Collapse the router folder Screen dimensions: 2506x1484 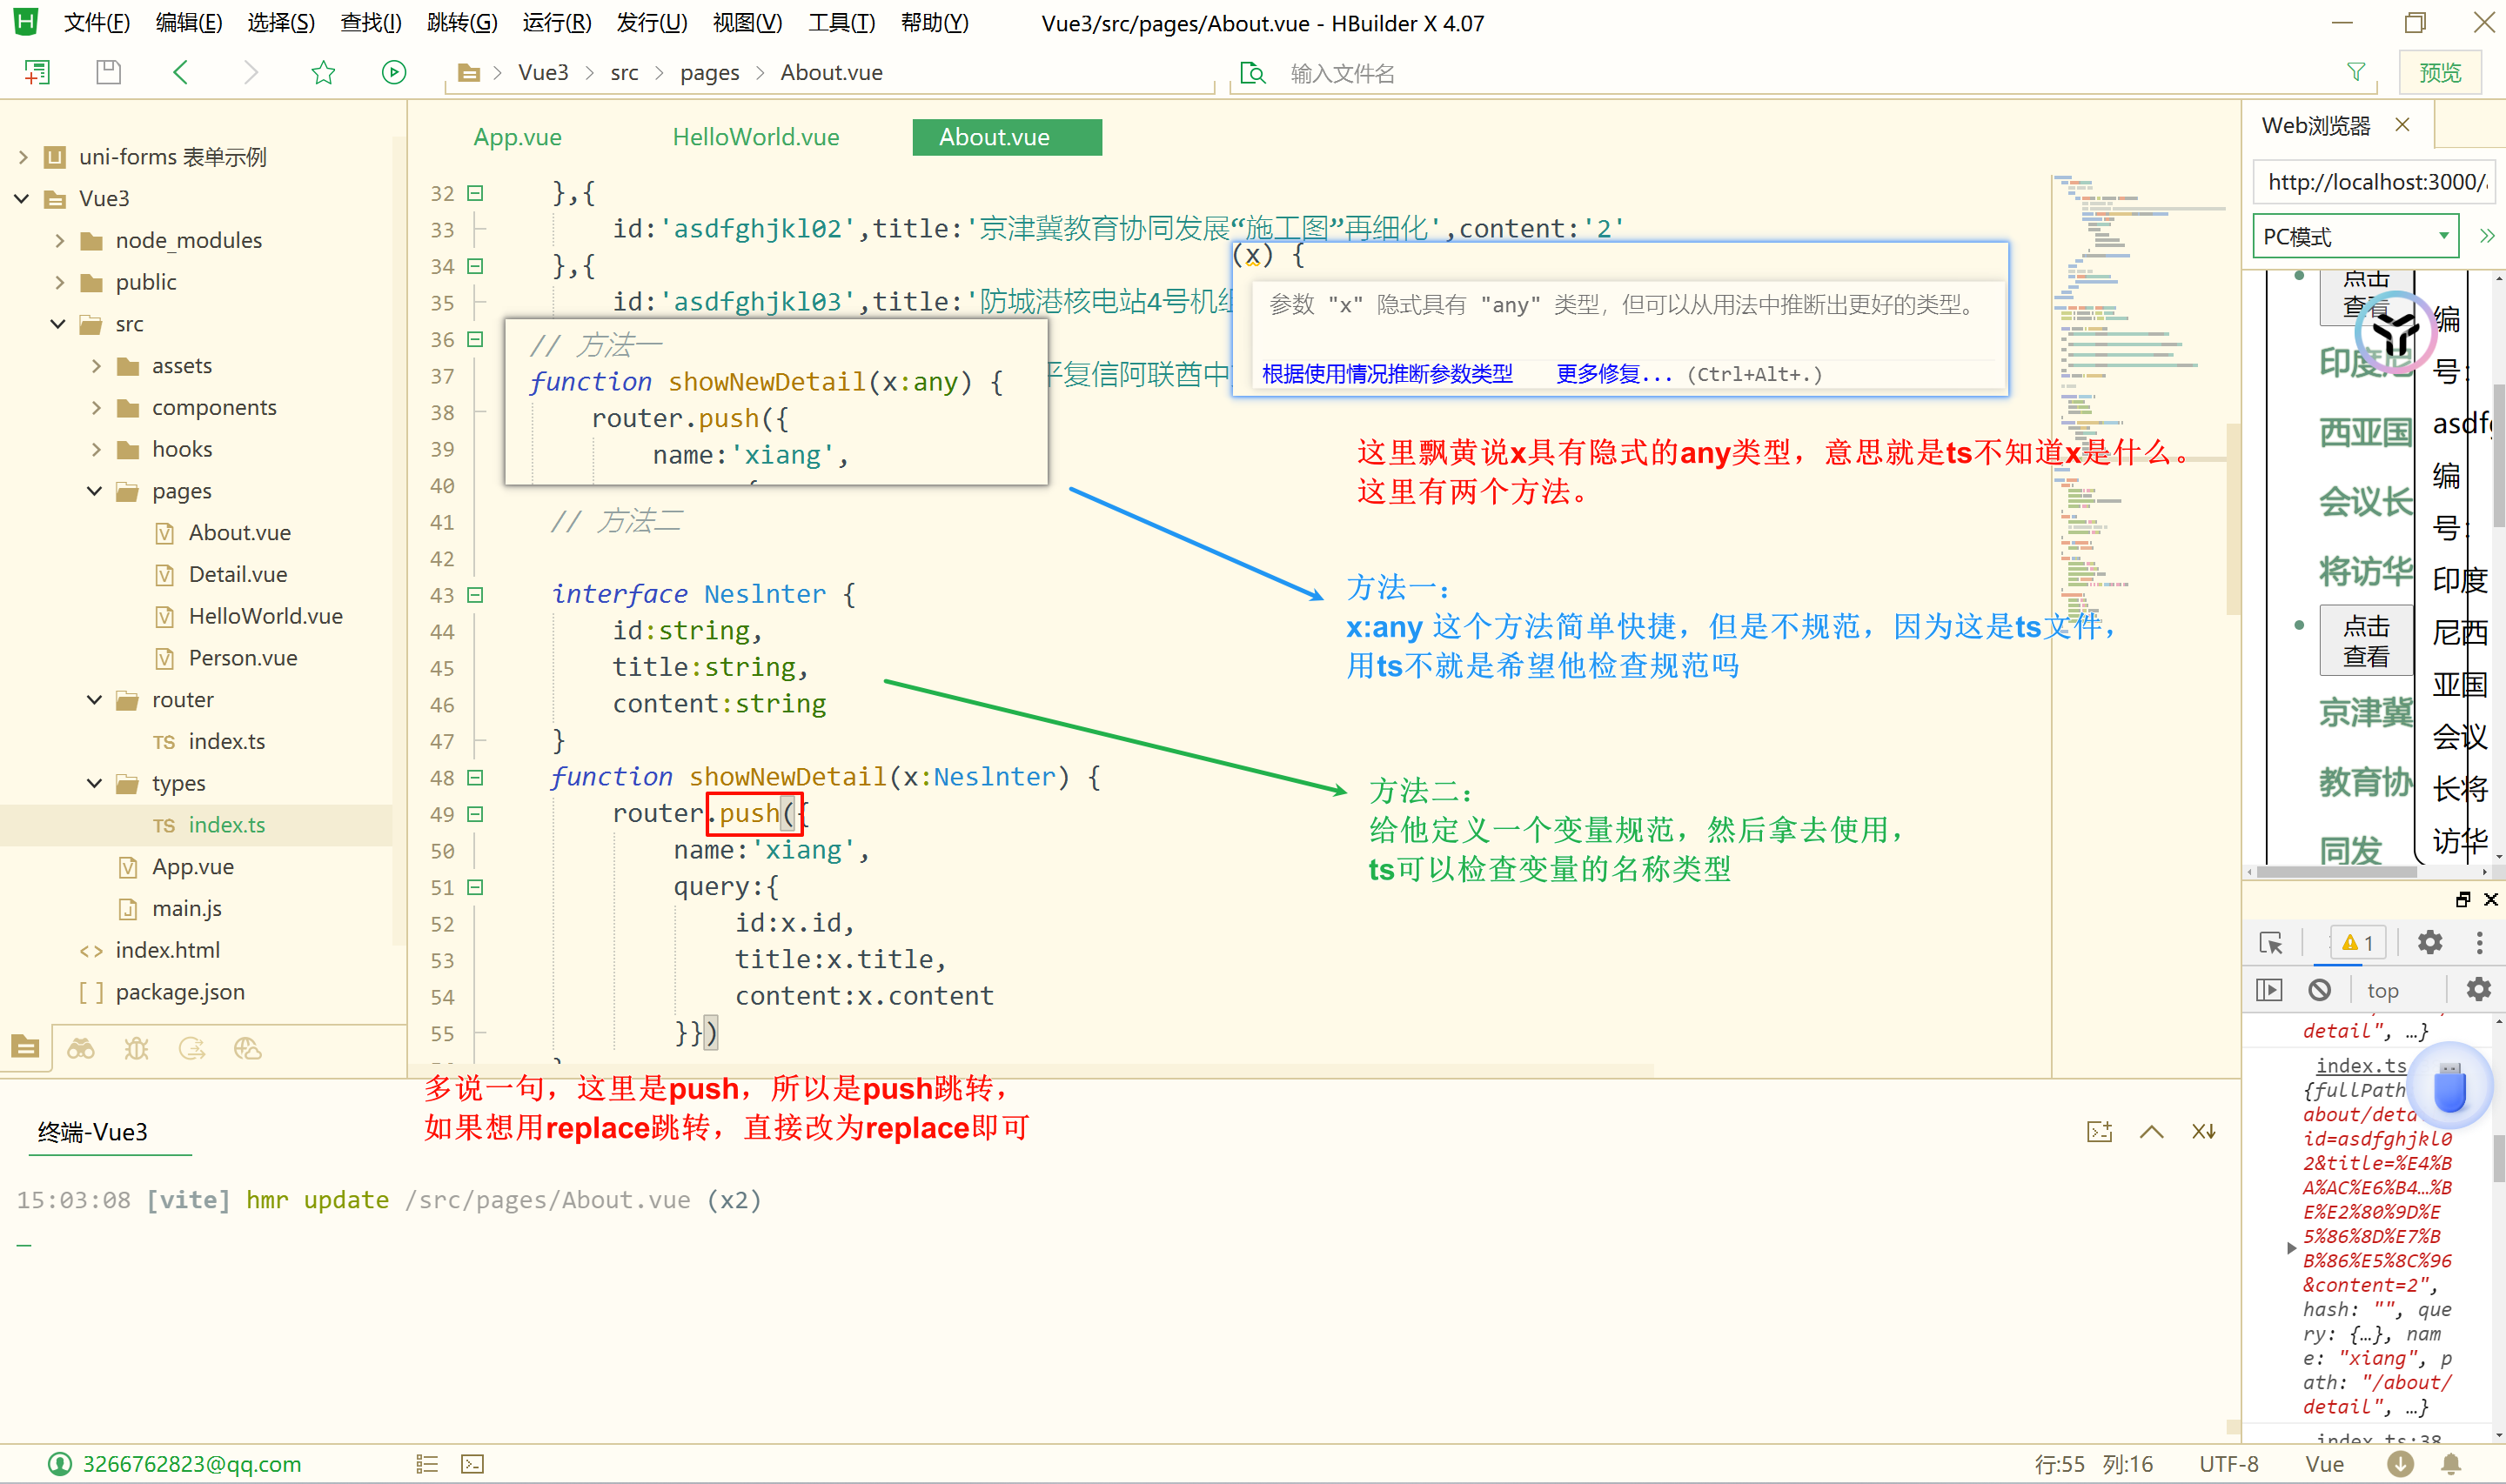click(x=95, y=700)
